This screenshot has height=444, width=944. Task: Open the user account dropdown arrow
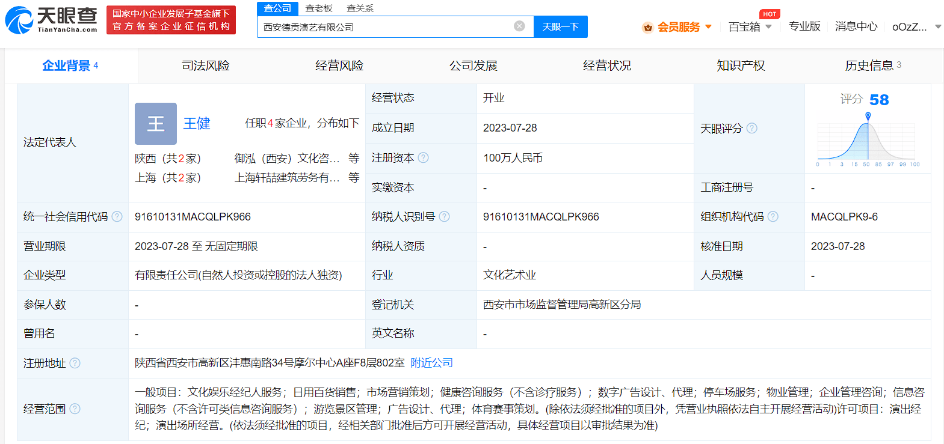coord(938,27)
